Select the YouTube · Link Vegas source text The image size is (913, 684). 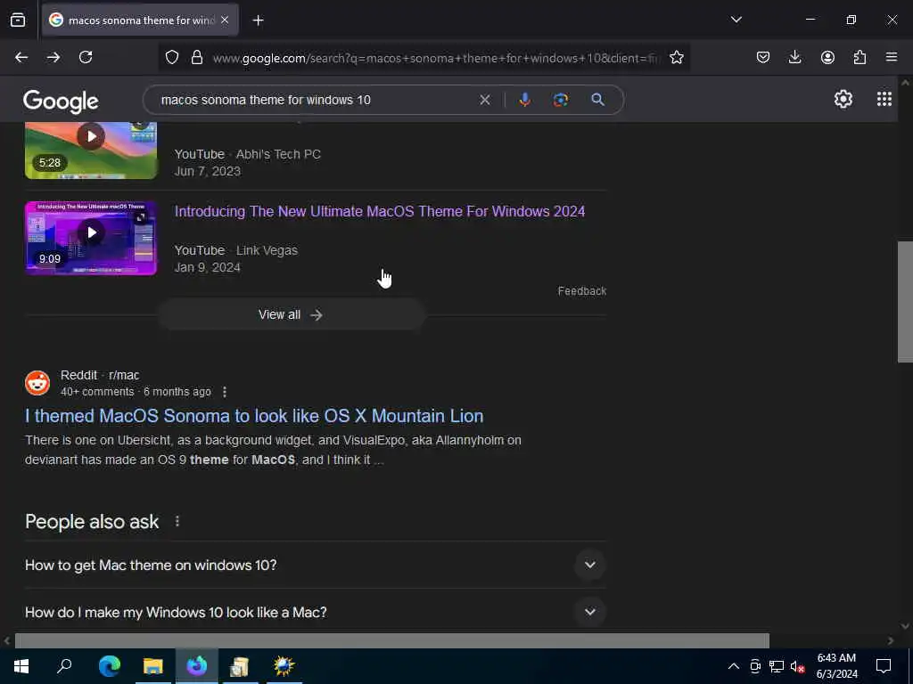point(235,250)
